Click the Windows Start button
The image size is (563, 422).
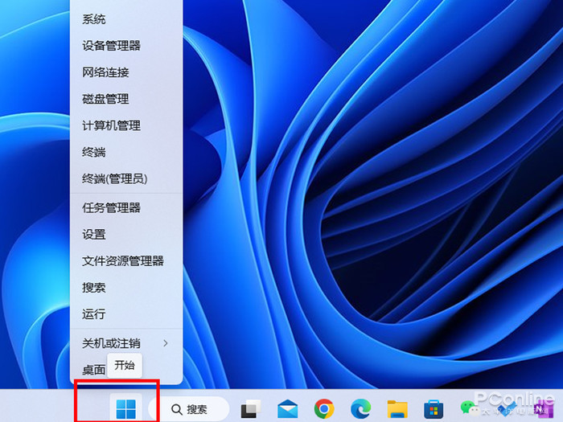(126, 408)
